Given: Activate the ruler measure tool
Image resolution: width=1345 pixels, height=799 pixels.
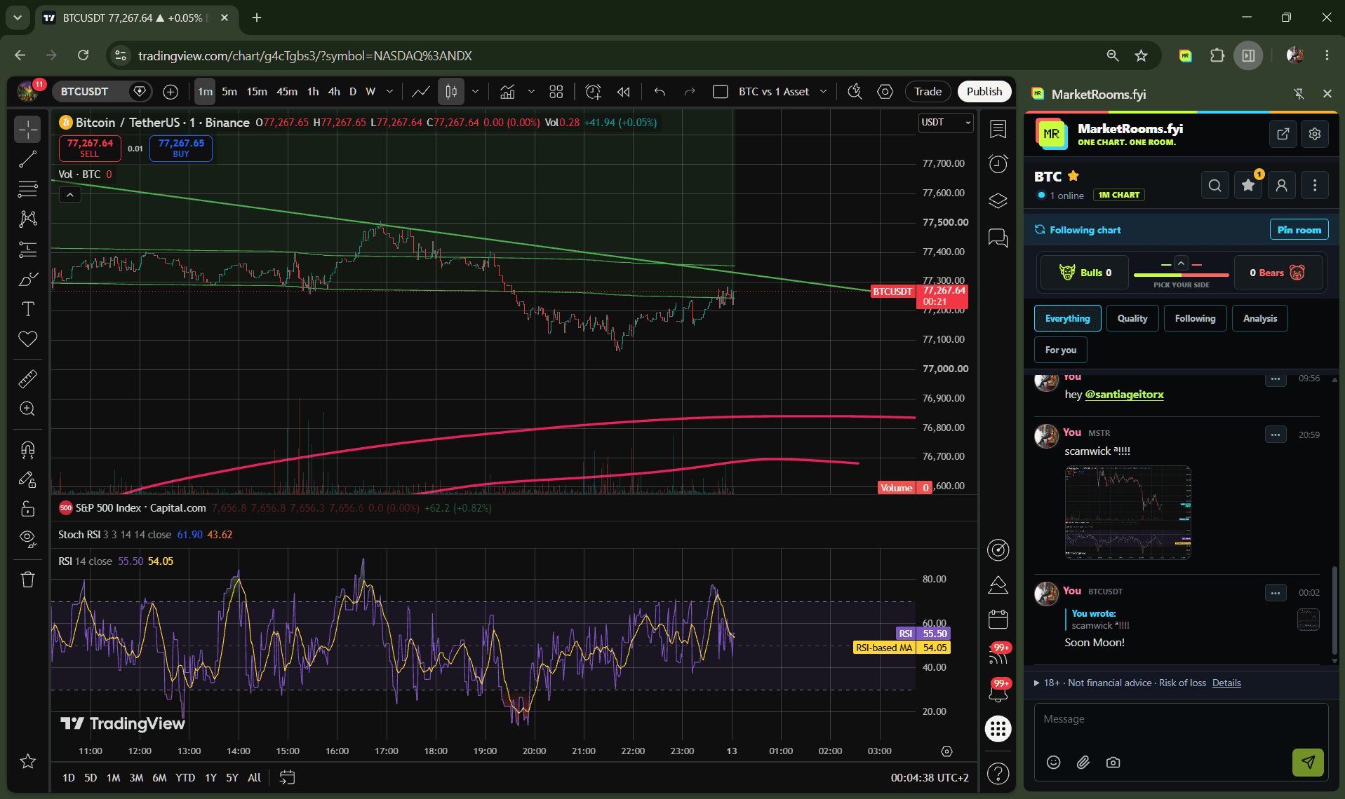Looking at the screenshot, I should pos(27,379).
